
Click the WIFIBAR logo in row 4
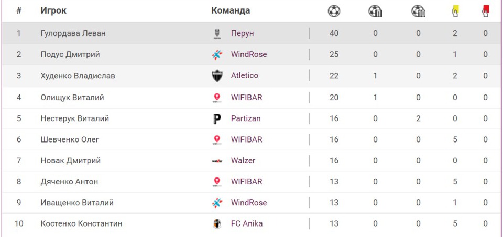pos(217,98)
